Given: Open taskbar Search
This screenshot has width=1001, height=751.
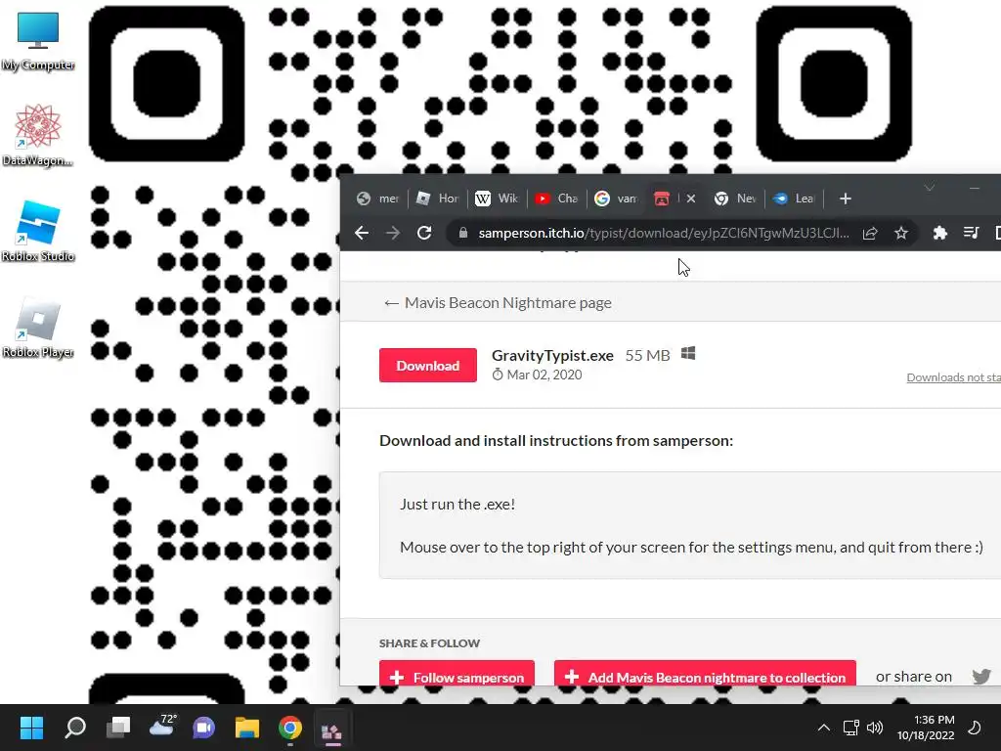Looking at the screenshot, I should pyautogui.click(x=74, y=728).
